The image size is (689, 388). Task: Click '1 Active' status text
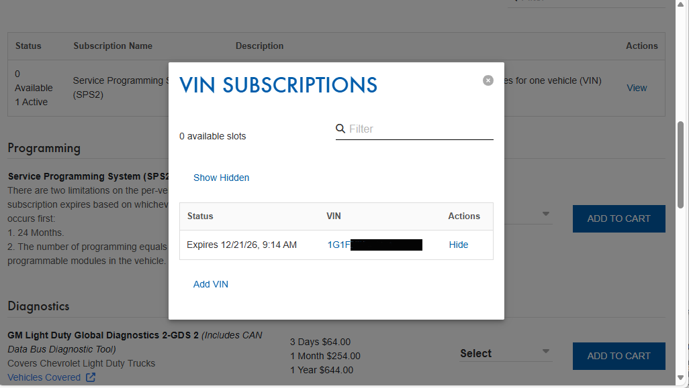click(x=31, y=102)
